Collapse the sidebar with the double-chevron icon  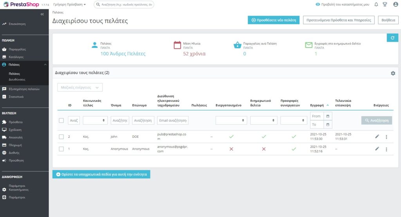coord(42,14)
